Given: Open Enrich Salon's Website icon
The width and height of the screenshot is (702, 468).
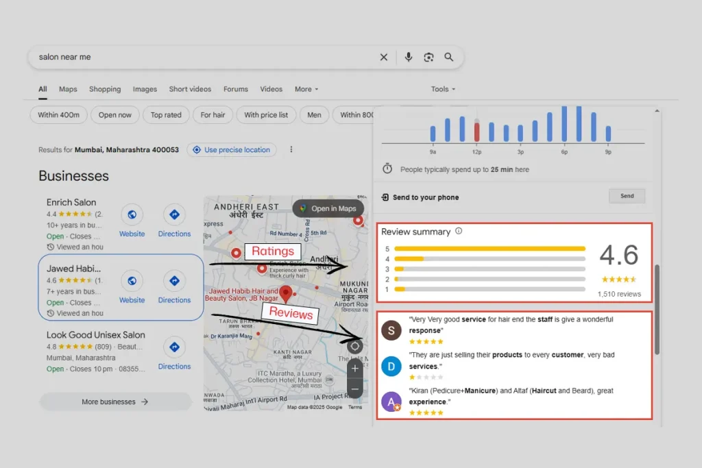Looking at the screenshot, I should 132,214.
